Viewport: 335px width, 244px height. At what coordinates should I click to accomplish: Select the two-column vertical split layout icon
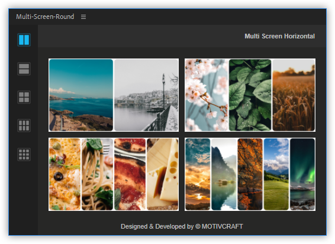[24, 40]
